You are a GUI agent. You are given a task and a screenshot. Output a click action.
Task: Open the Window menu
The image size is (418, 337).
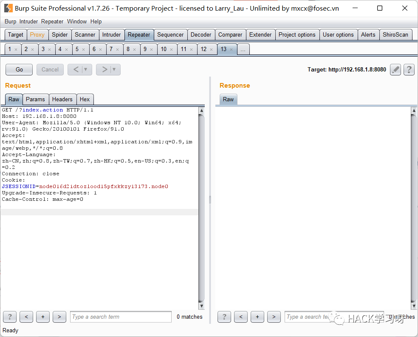pyautogui.click(x=77, y=21)
